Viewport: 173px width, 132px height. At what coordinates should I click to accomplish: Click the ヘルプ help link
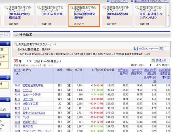click(5, 35)
